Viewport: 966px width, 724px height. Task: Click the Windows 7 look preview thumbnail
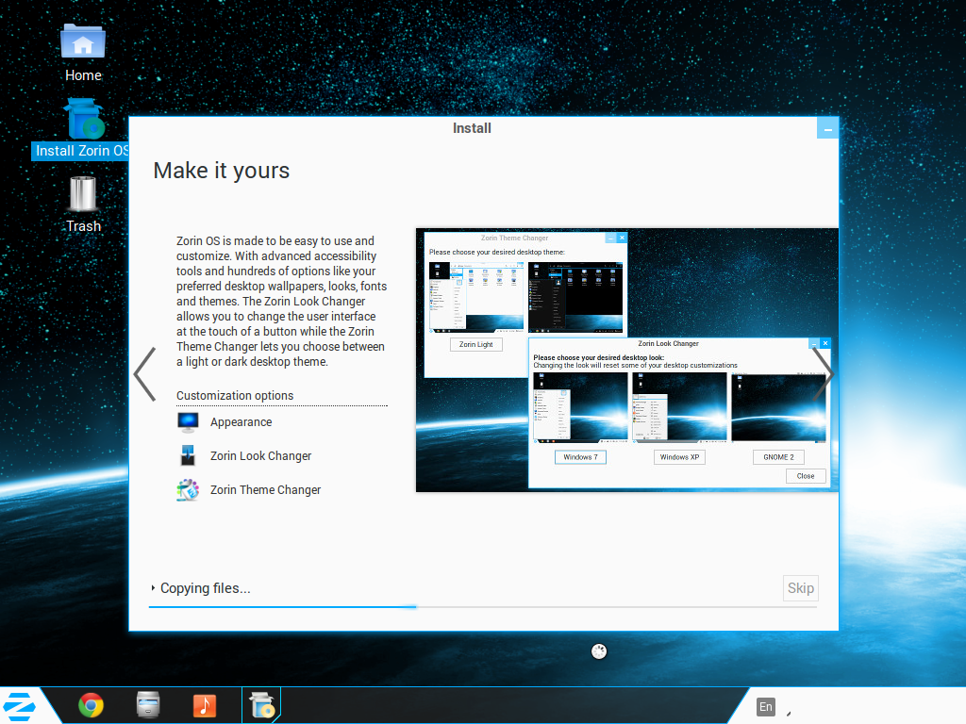(x=580, y=407)
